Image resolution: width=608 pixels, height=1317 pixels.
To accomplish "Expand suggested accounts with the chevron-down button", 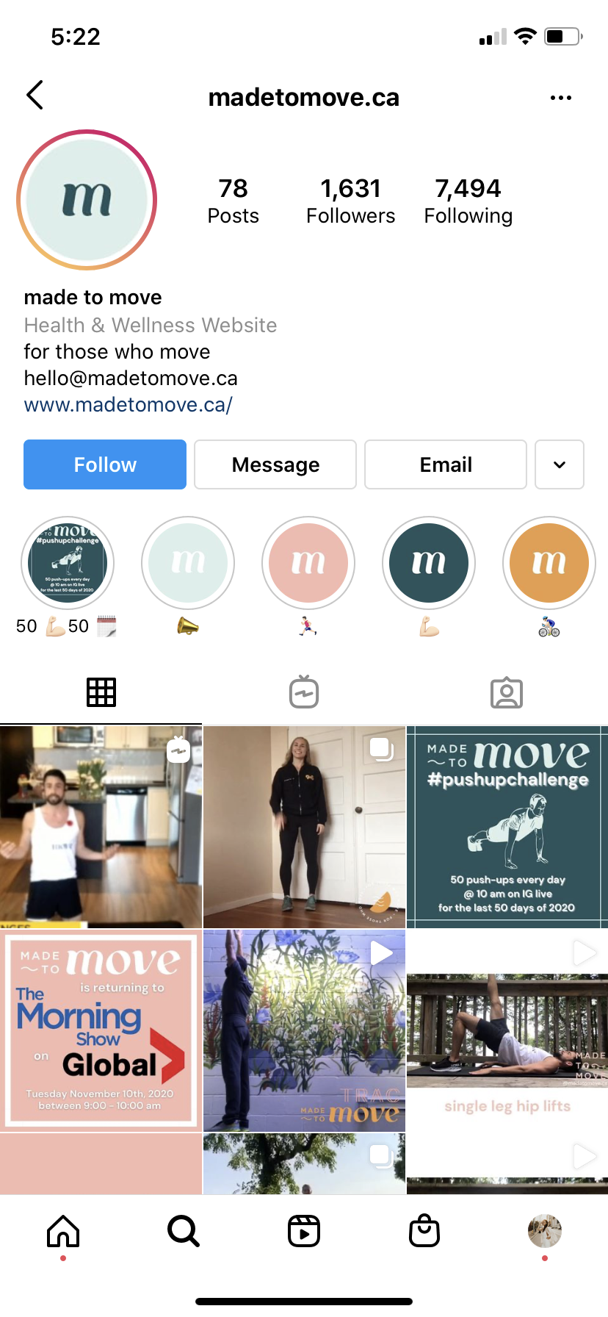I will 560,464.
